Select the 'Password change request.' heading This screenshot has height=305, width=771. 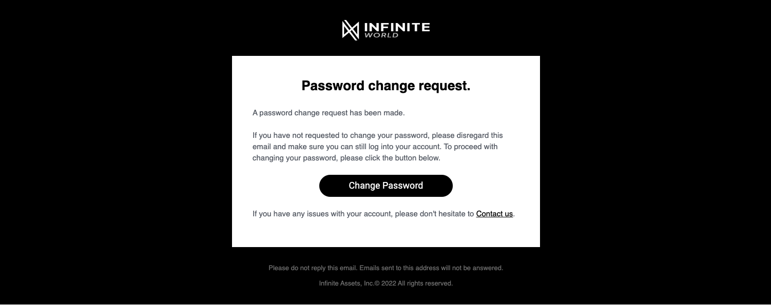coord(386,86)
